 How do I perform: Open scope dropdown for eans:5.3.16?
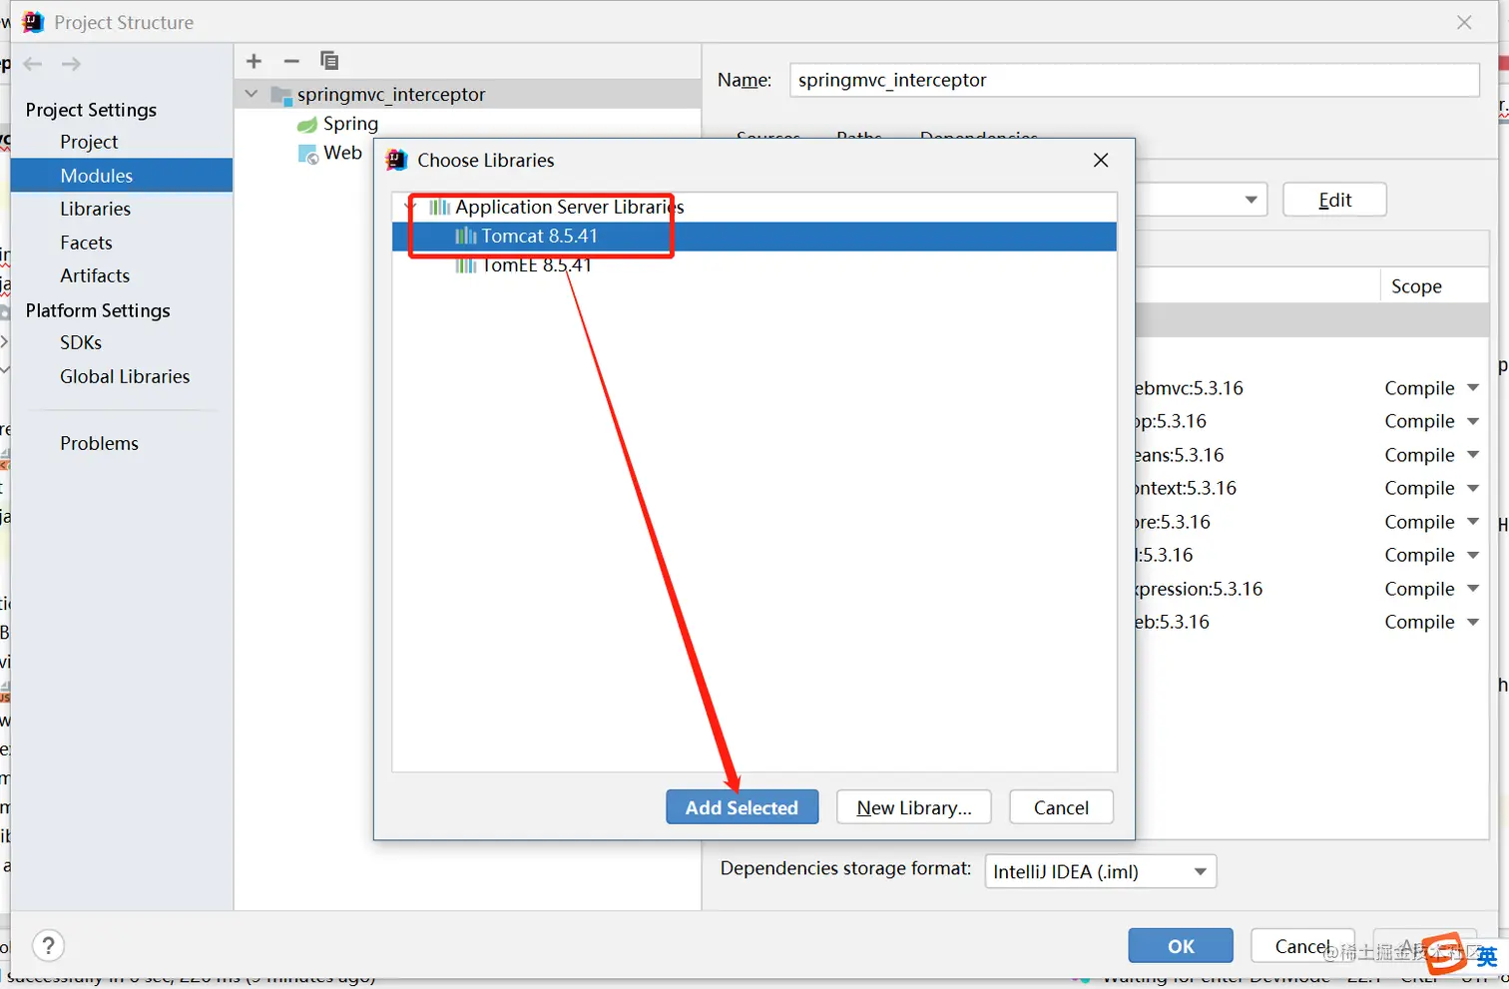pyautogui.click(x=1473, y=454)
